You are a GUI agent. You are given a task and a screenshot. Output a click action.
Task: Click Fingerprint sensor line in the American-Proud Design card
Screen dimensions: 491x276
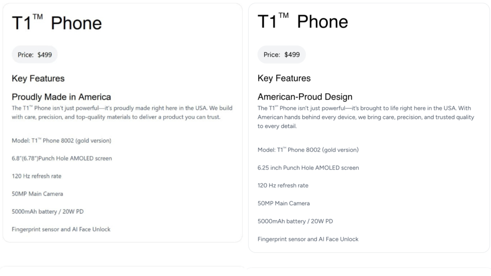(308, 239)
